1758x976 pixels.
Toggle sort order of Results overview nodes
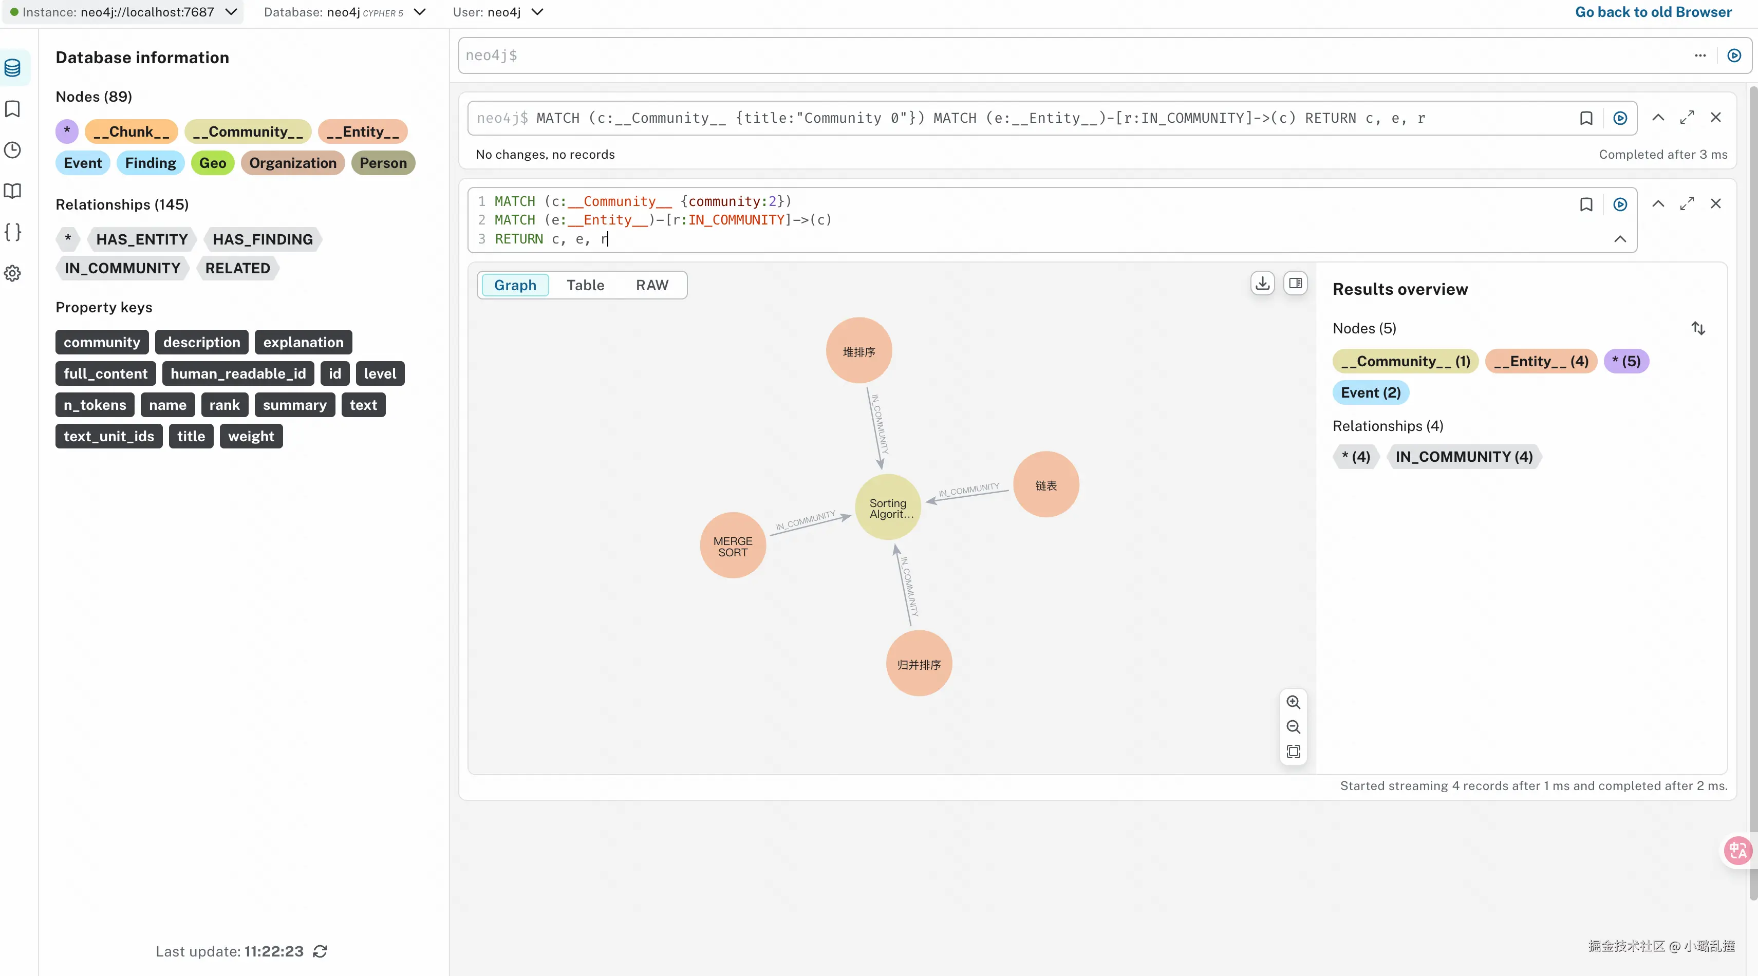click(1698, 328)
